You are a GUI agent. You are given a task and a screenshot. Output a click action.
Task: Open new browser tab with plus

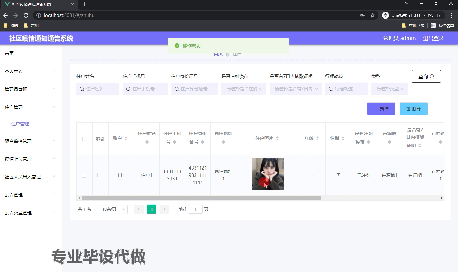coord(85,4)
